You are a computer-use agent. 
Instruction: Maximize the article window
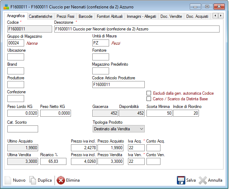(x=207, y=6)
